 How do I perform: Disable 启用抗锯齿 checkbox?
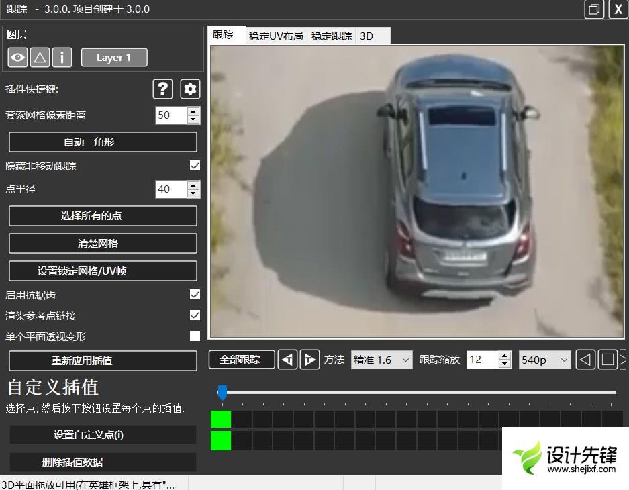click(195, 295)
